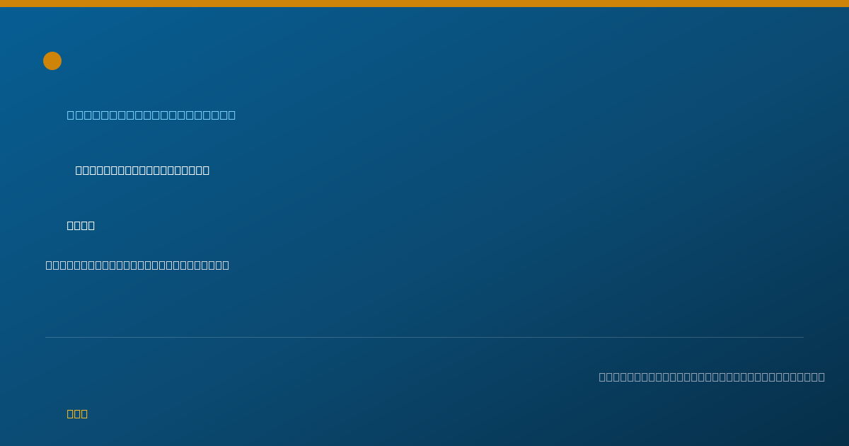The width and height of the screenshot is (849, 446).
Task: Click the last character of the blue heading
Action: click(232, 115)
